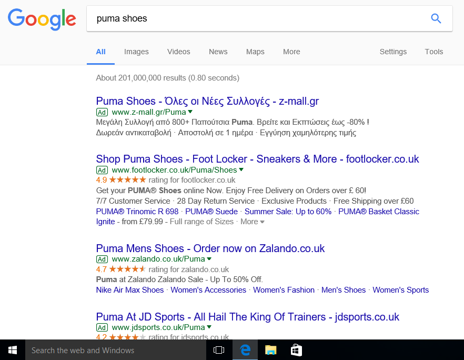The height and width of the screenshot is (360, 464).
Task: Click the Ad badge beside www.zalando.co.uk/Puma
Action: click(x=102, y=259)
